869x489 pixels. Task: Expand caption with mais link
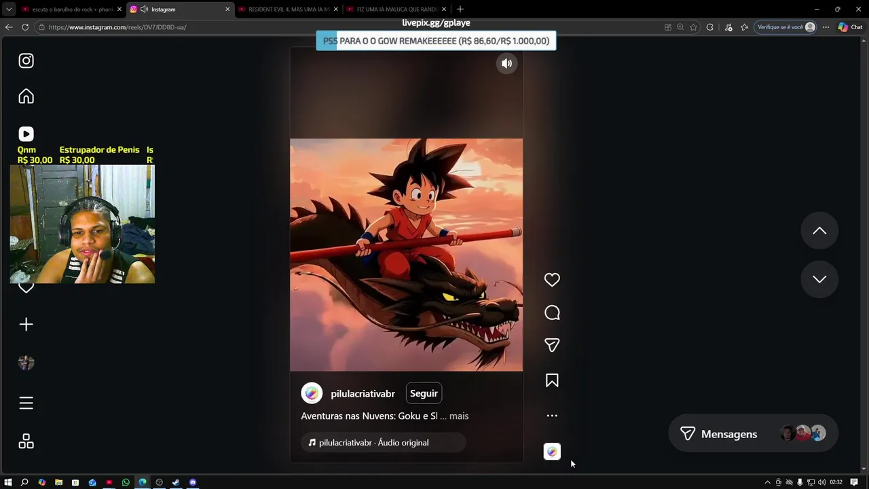click(x=459, y=416)
